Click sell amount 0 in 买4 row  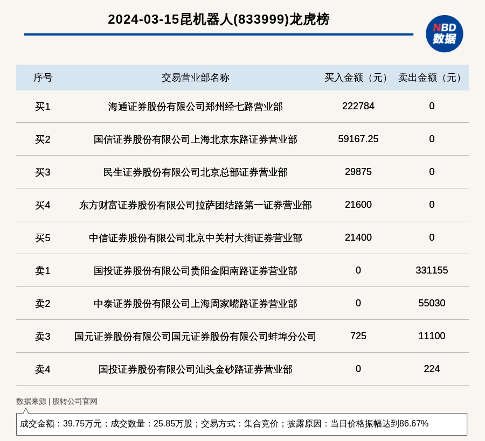pos(432,205)
